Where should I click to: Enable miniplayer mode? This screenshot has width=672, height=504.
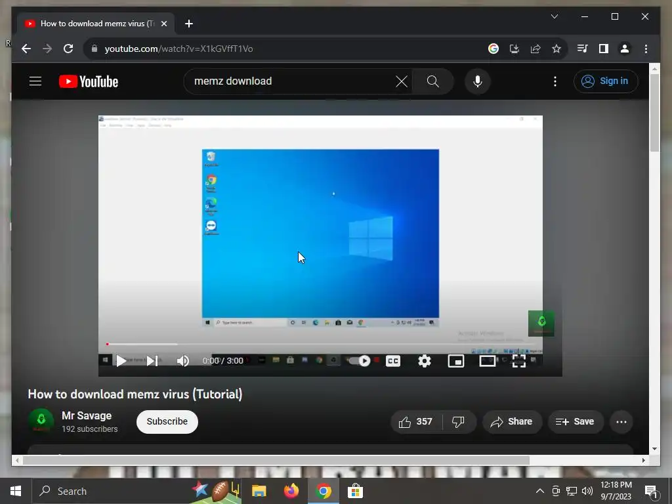click(456, 361)
